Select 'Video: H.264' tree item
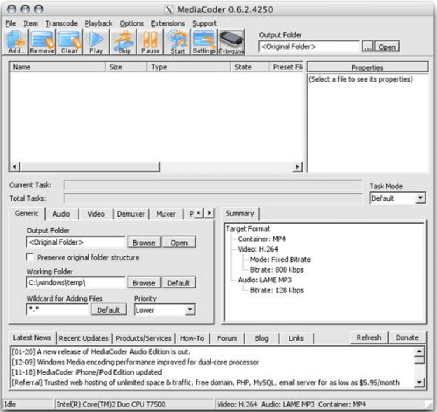 [258, 249]
